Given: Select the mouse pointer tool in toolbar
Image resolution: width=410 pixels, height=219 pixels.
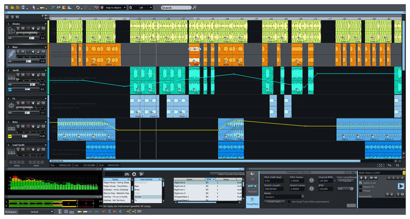Looking at the screenshot, I should pos(34,8).
